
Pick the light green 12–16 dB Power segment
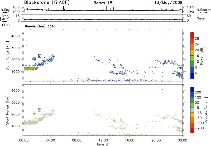[x=192, y=59]
